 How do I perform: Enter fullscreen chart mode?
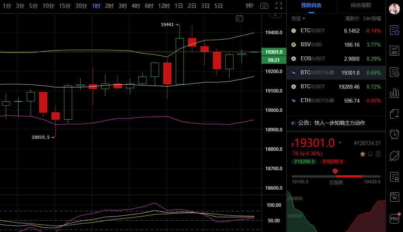pos(278,6)
